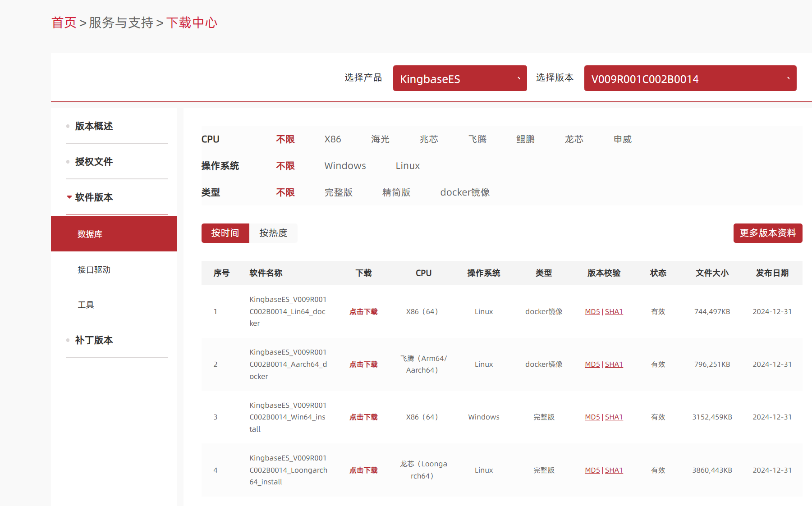Click 点击下载 for the Loongarch64_install row

363,470
